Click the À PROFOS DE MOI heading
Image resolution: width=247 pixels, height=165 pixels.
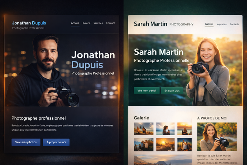pos(212,118)
